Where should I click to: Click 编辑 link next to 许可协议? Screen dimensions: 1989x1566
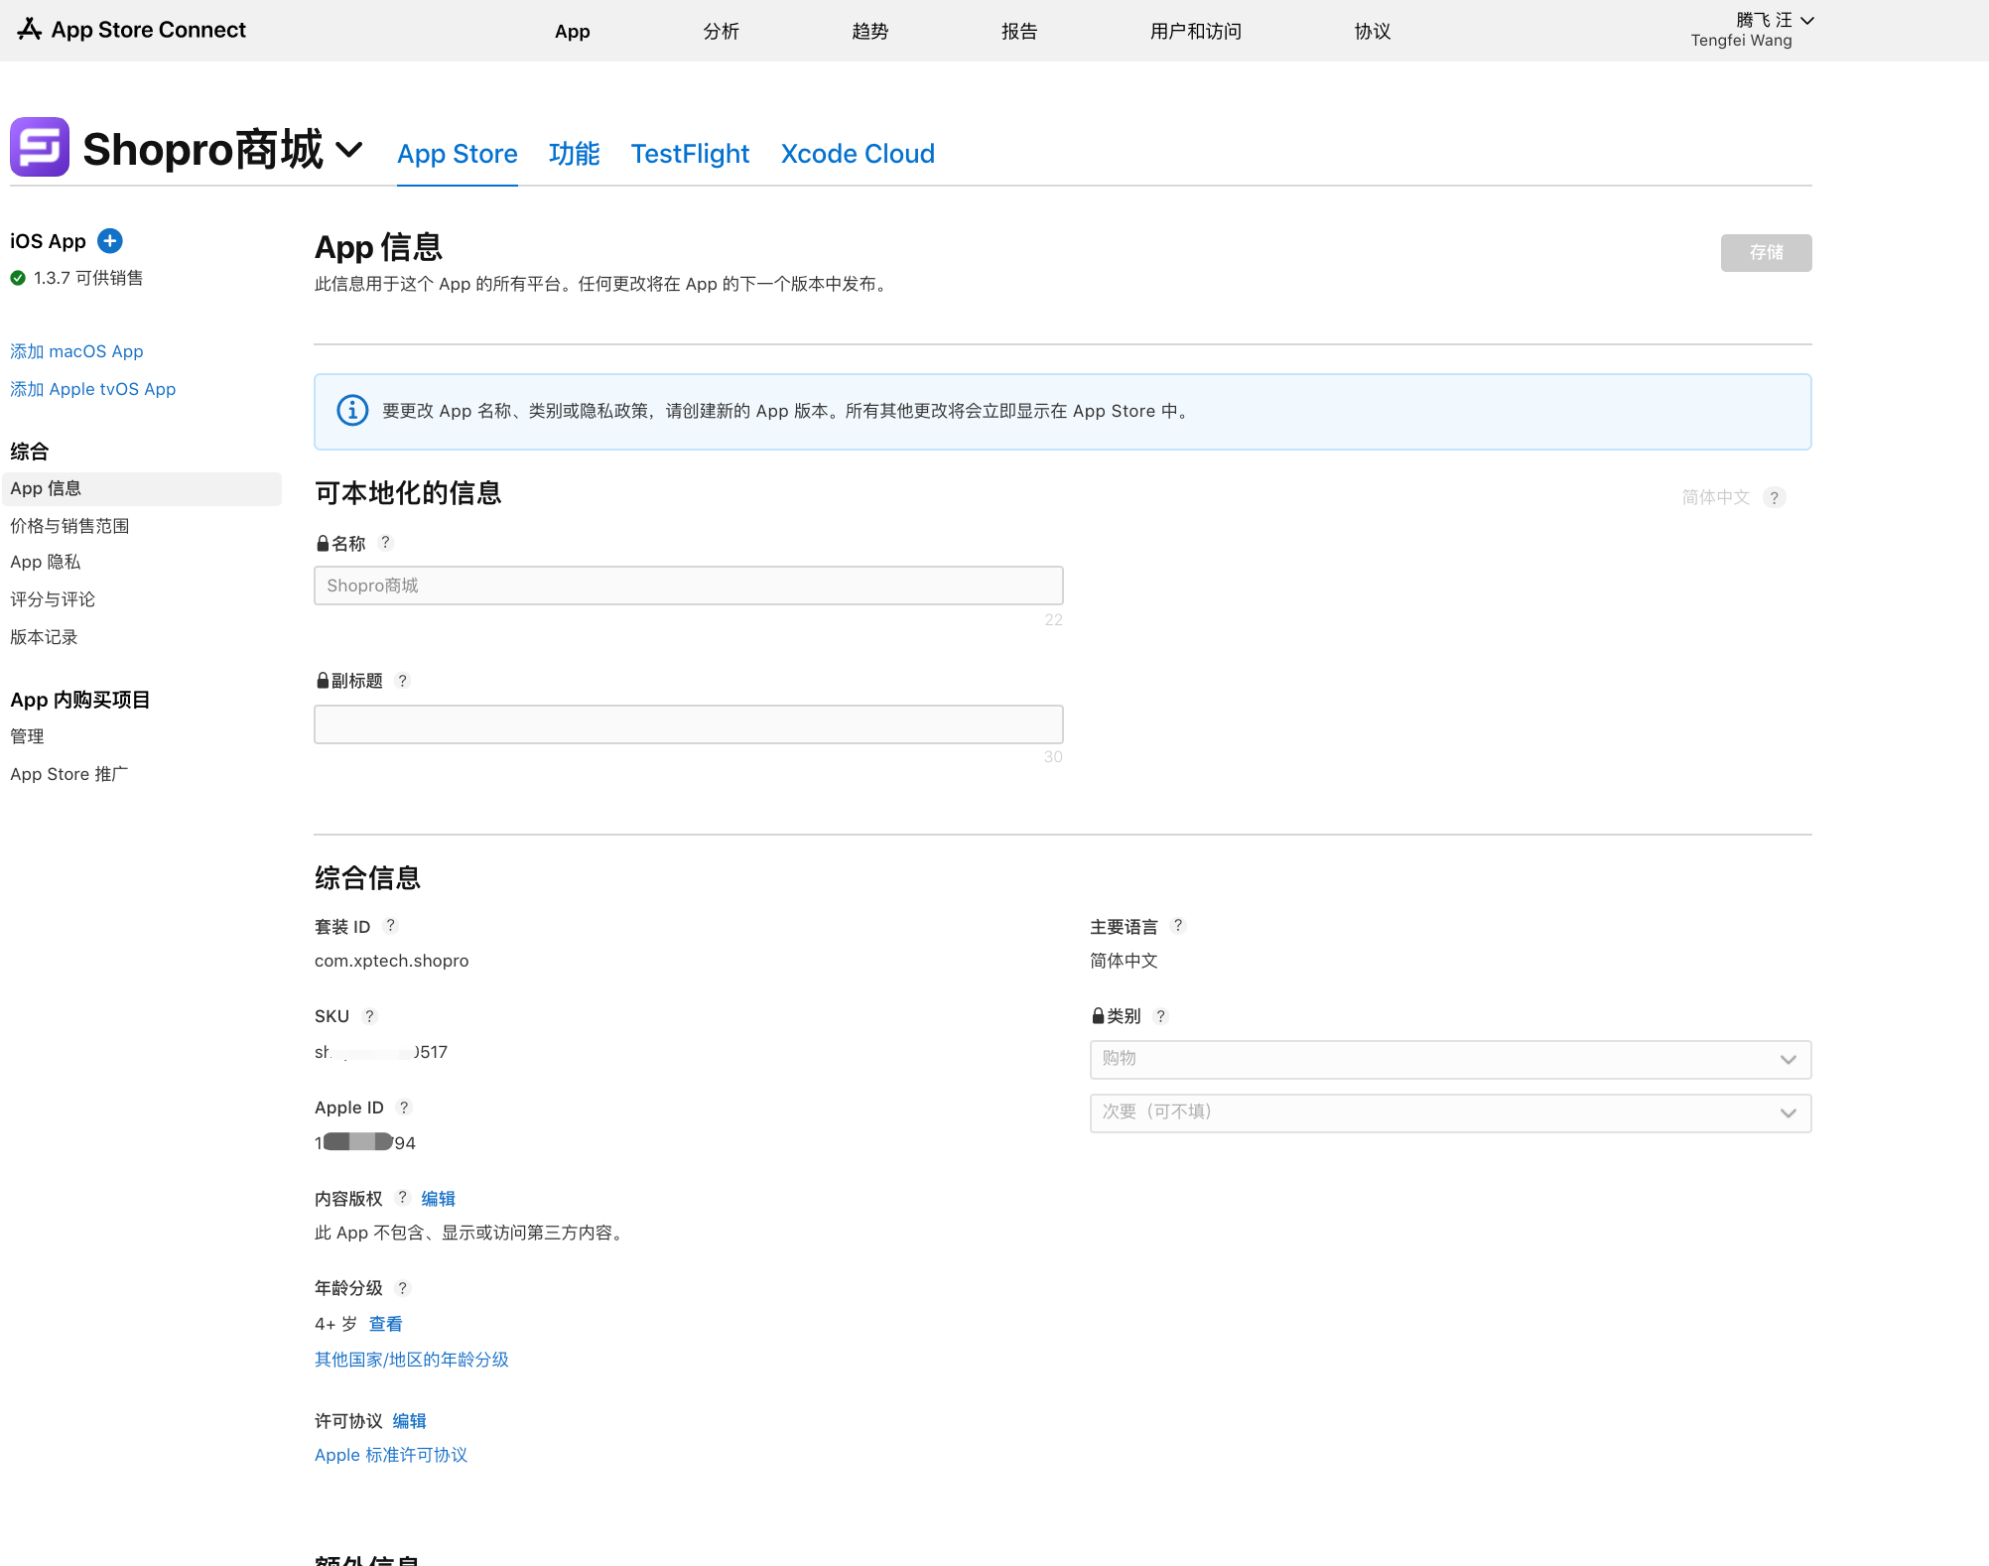click(409, 1421)
